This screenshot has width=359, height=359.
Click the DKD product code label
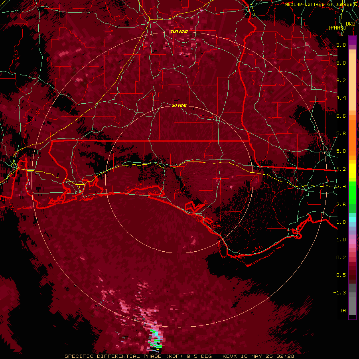(x=350, y=24)
